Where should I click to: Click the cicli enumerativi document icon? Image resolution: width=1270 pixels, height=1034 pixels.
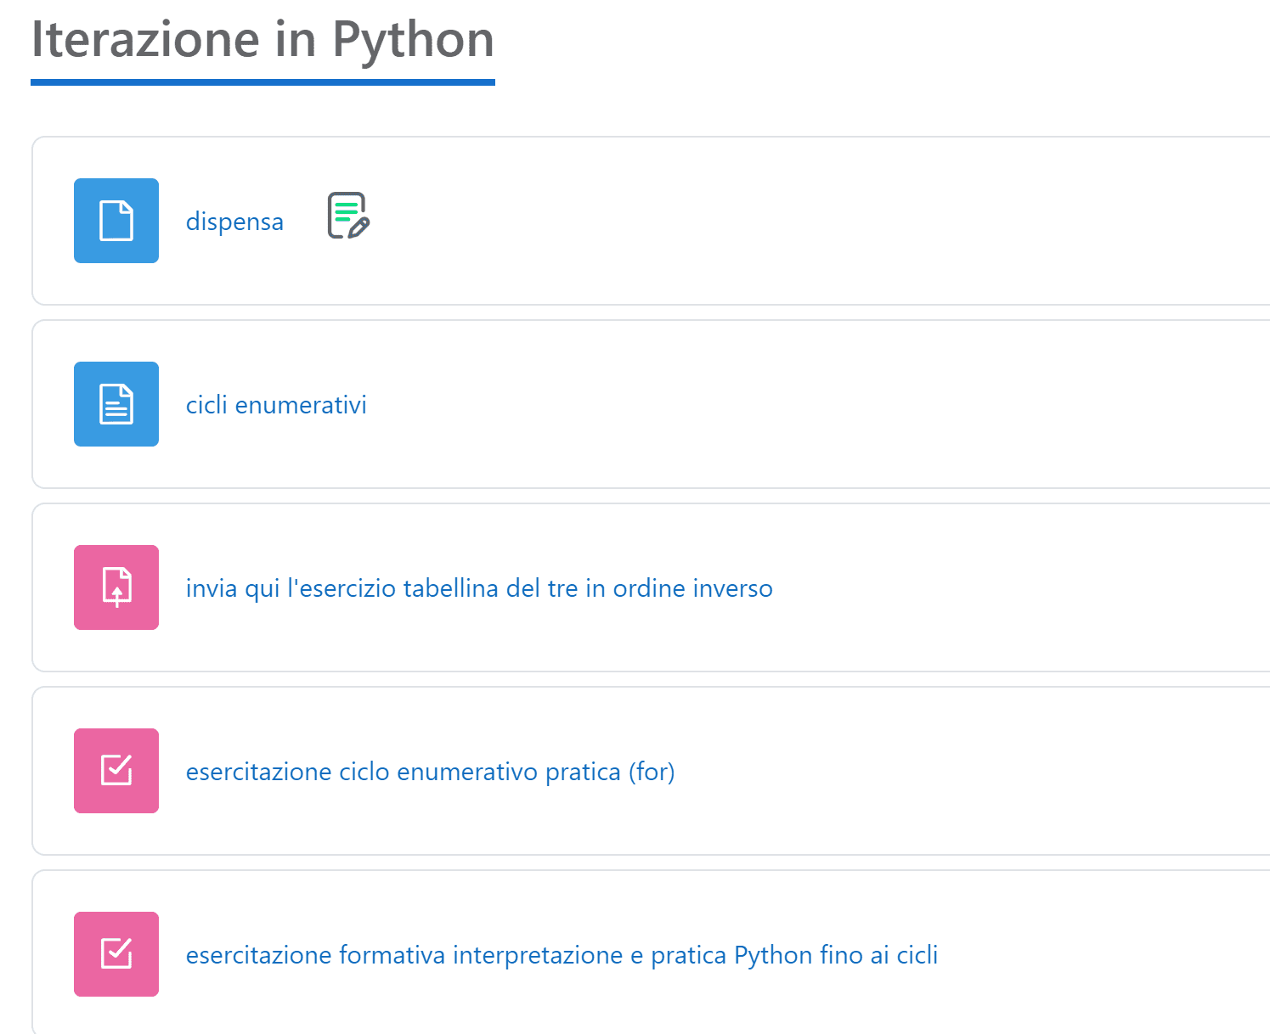pos(116,404)
